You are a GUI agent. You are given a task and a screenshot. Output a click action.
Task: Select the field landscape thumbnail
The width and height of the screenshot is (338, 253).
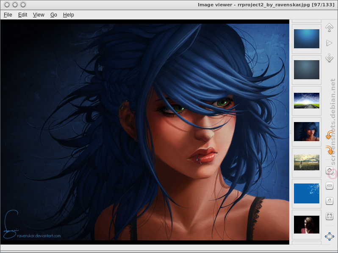pyautogui.click(x=307, y=162)
